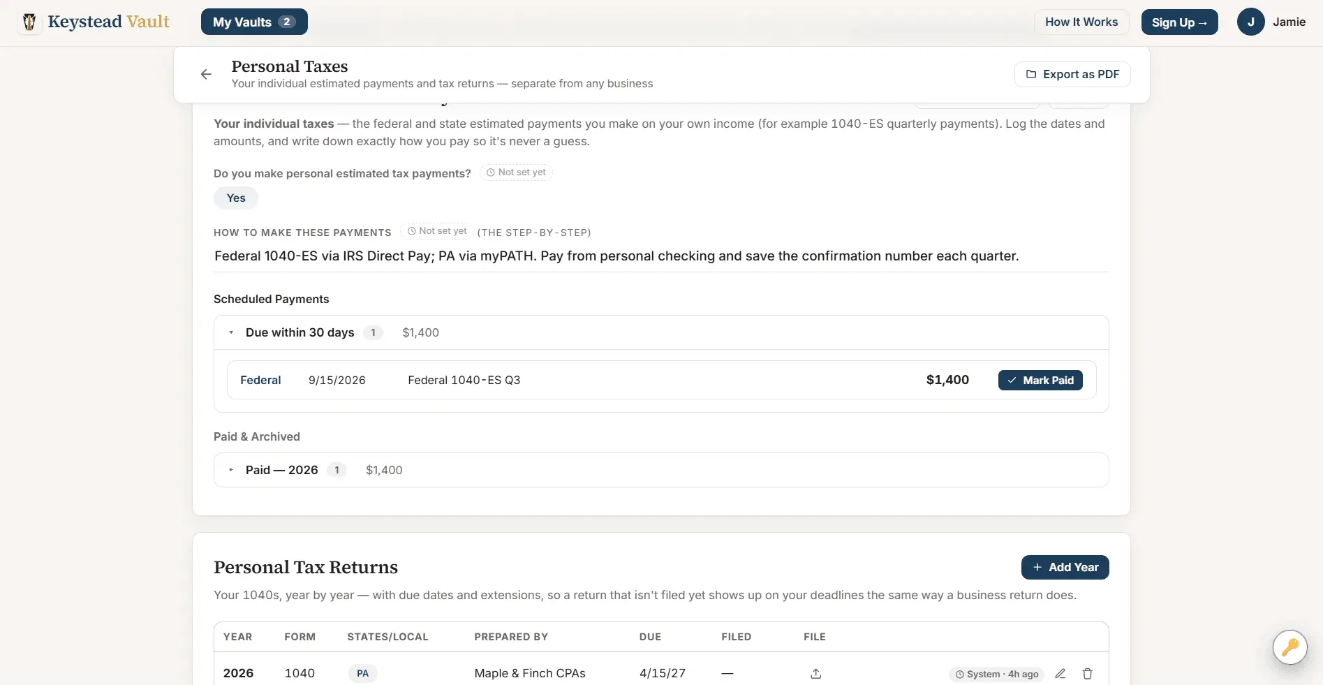Click the Jamie username in the header

[1289, 22]
